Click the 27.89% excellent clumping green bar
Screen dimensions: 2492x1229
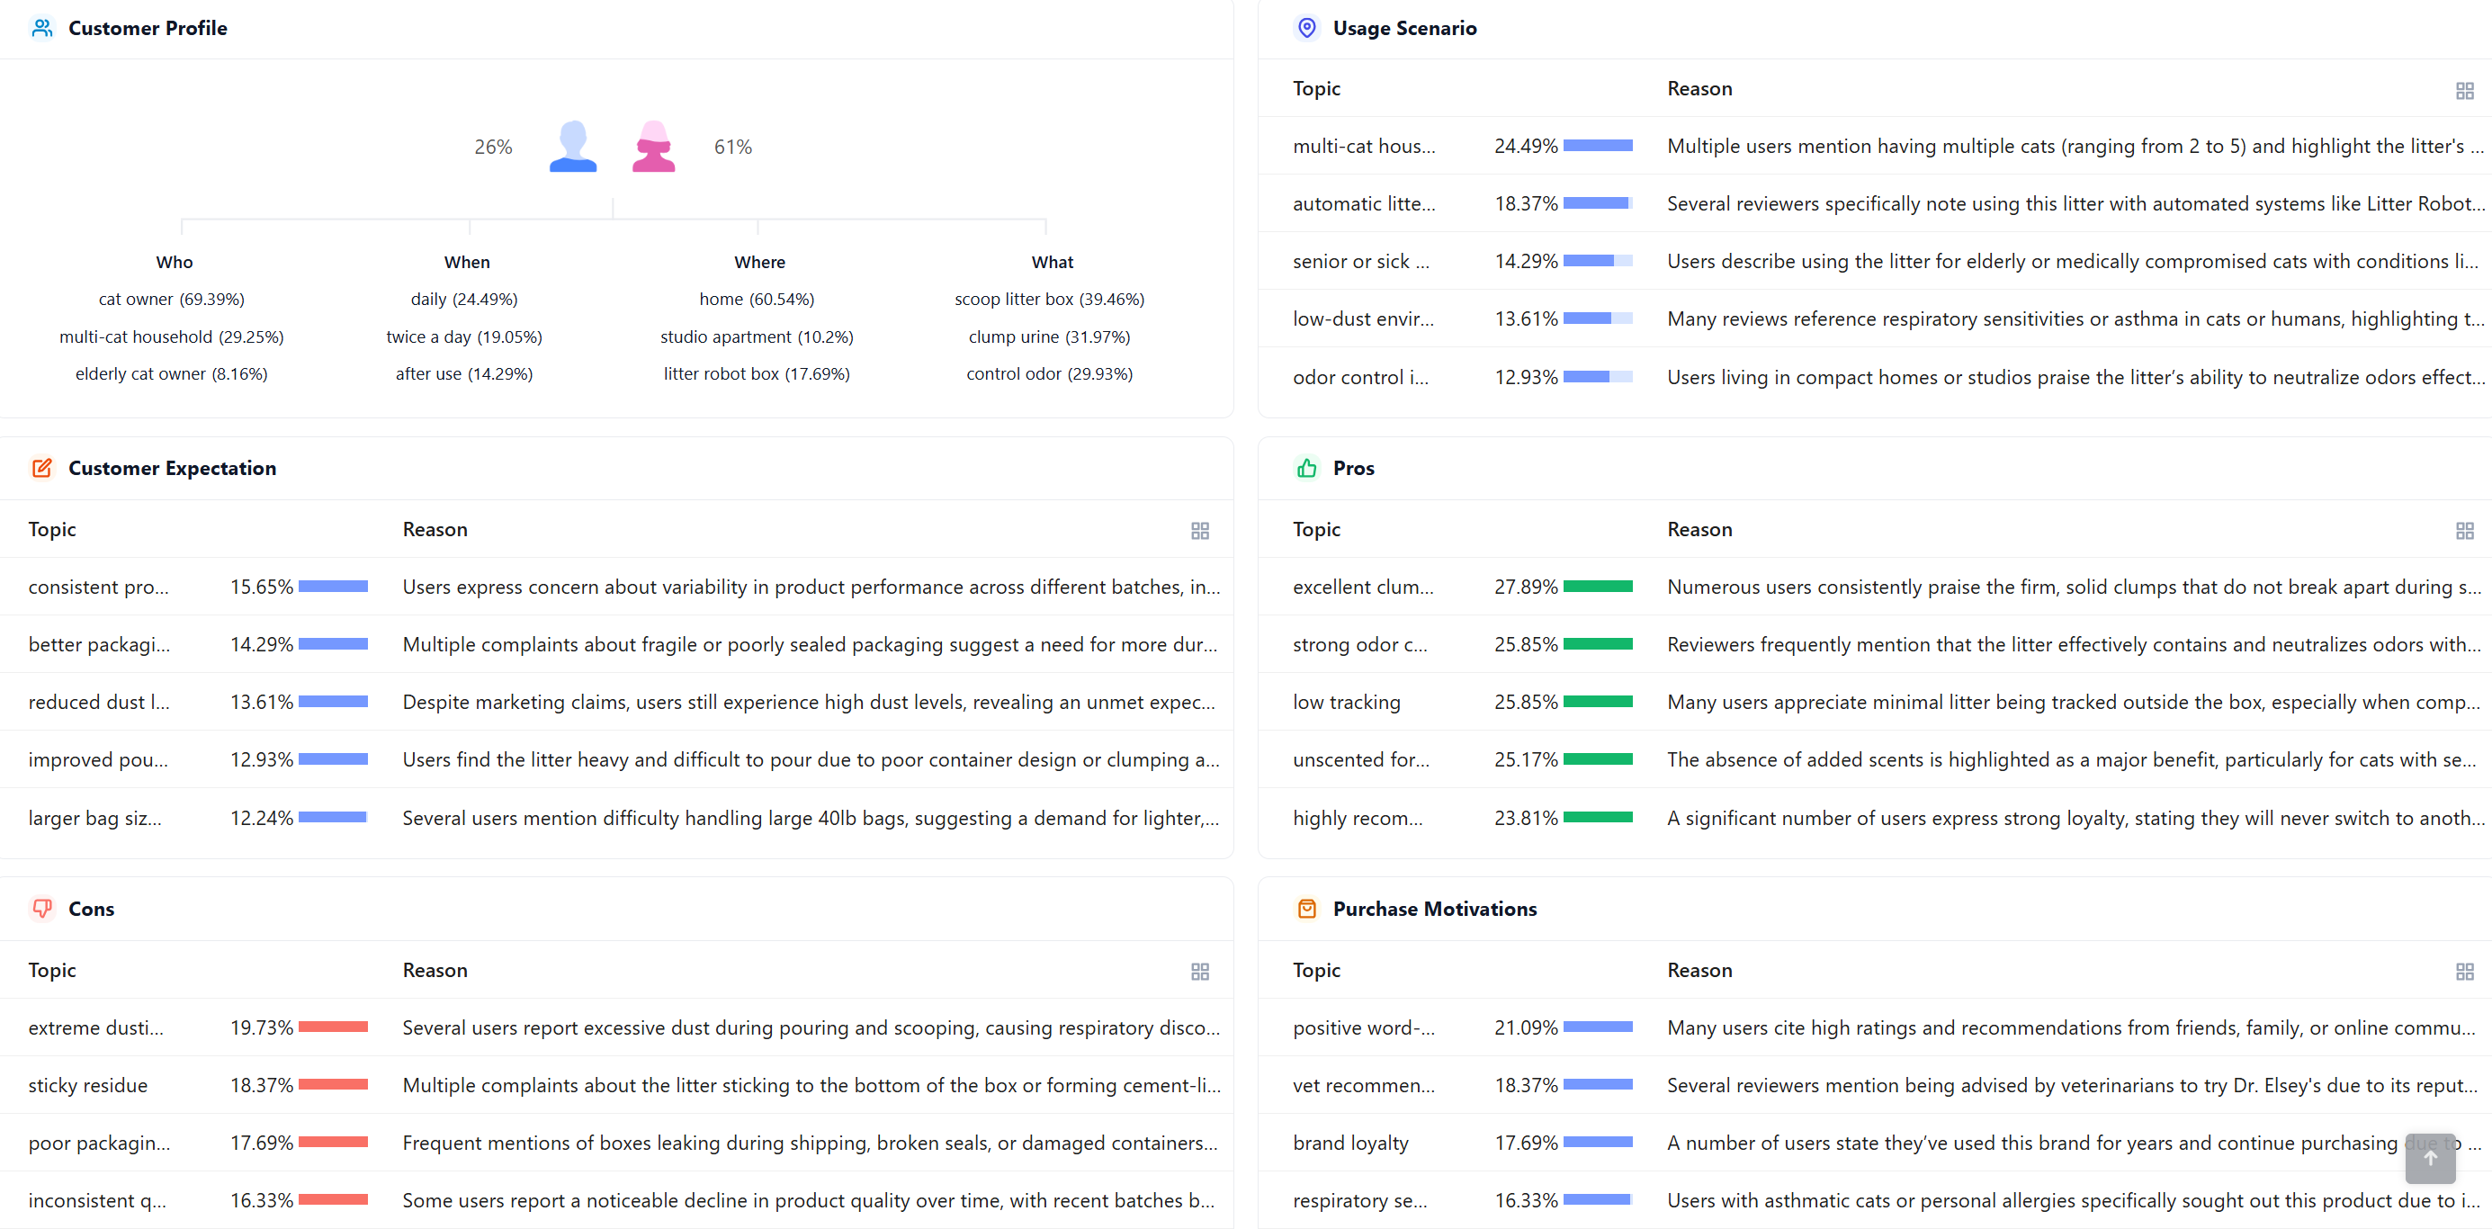point(1597,587)
